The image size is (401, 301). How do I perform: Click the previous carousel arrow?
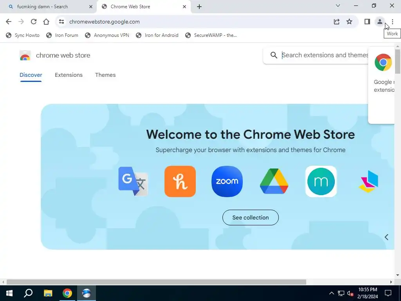click(387, 237)
